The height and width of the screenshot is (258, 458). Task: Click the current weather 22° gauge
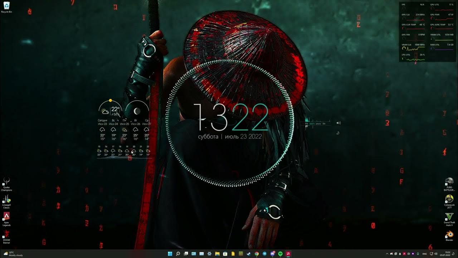[x=110, y=107]
